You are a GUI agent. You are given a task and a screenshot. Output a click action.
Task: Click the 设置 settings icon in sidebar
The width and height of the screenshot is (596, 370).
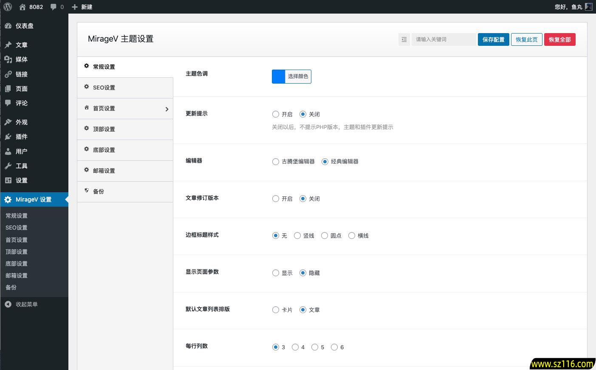(x=8, y=180)
